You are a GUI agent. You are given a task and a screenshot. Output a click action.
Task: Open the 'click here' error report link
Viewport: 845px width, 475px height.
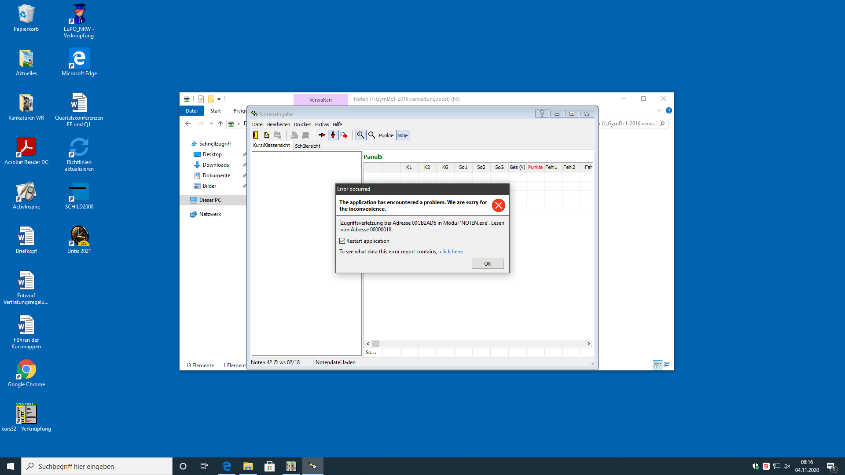point(451,252)
